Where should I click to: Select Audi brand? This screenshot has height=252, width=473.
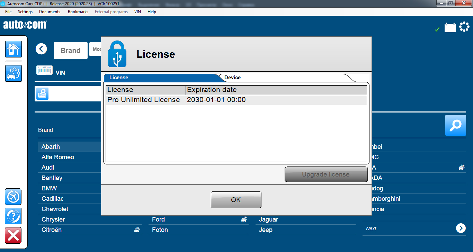pos(48,168)
